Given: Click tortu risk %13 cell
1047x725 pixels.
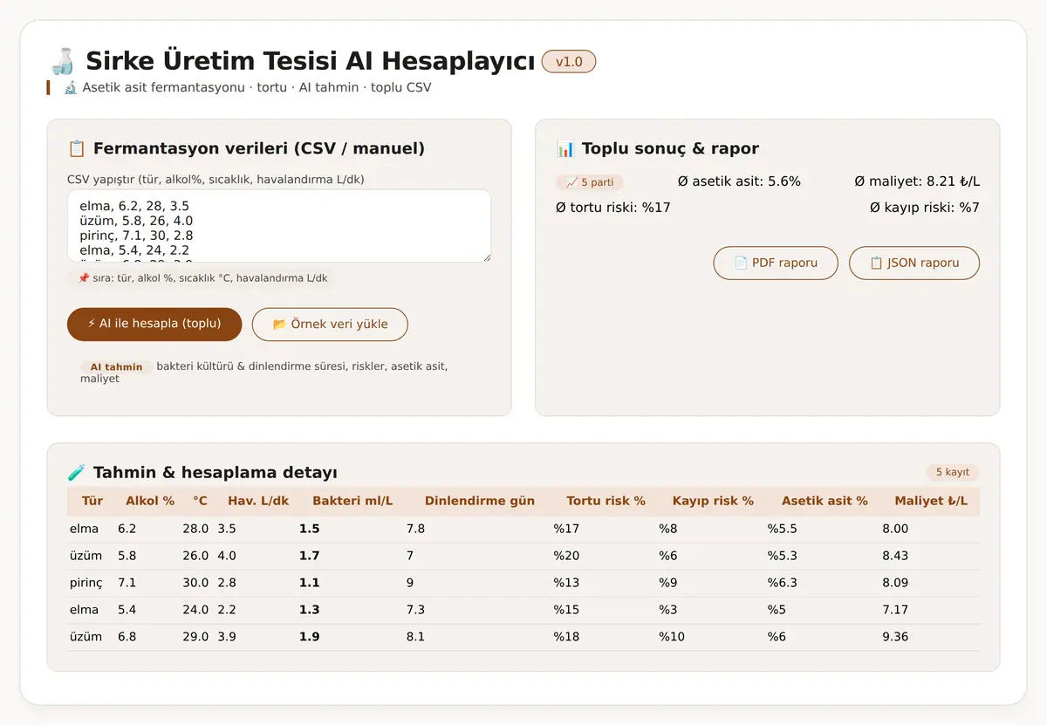Looking at the screenshot, I should click(x=566, y=583).
